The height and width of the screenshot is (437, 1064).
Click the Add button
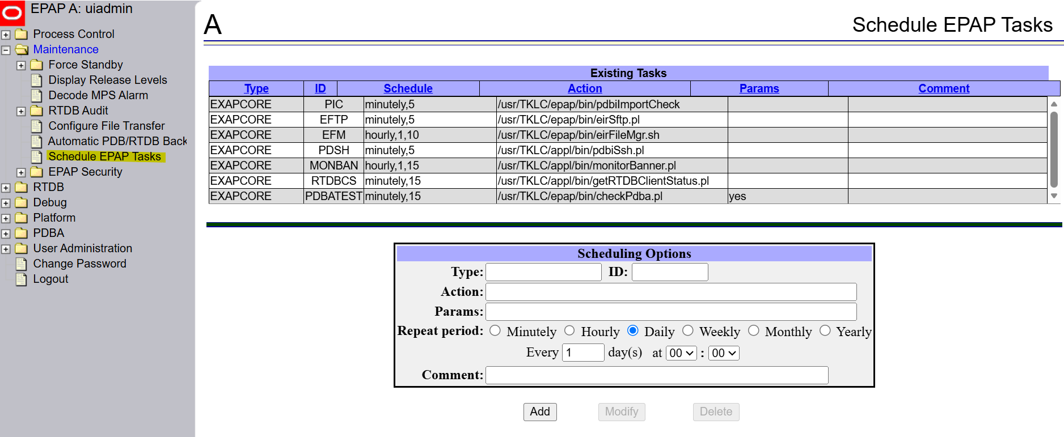click(x=540, y=411)
